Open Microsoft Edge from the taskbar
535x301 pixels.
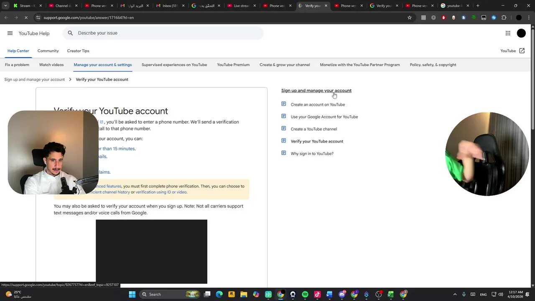tap(219, 294)
